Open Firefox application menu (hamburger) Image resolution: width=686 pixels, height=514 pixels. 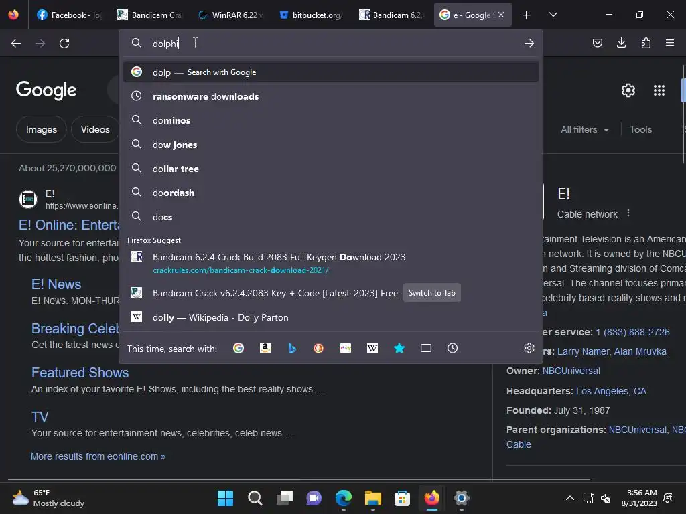(670, 43)
